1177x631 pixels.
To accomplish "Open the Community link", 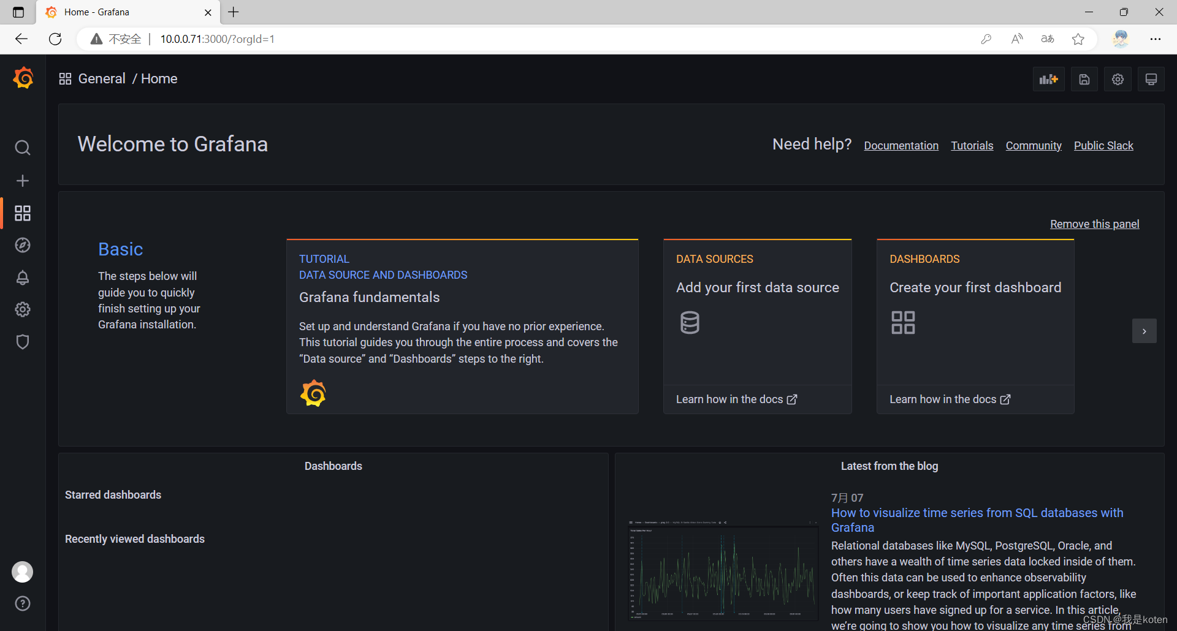I will click(x=1034, y=146).
